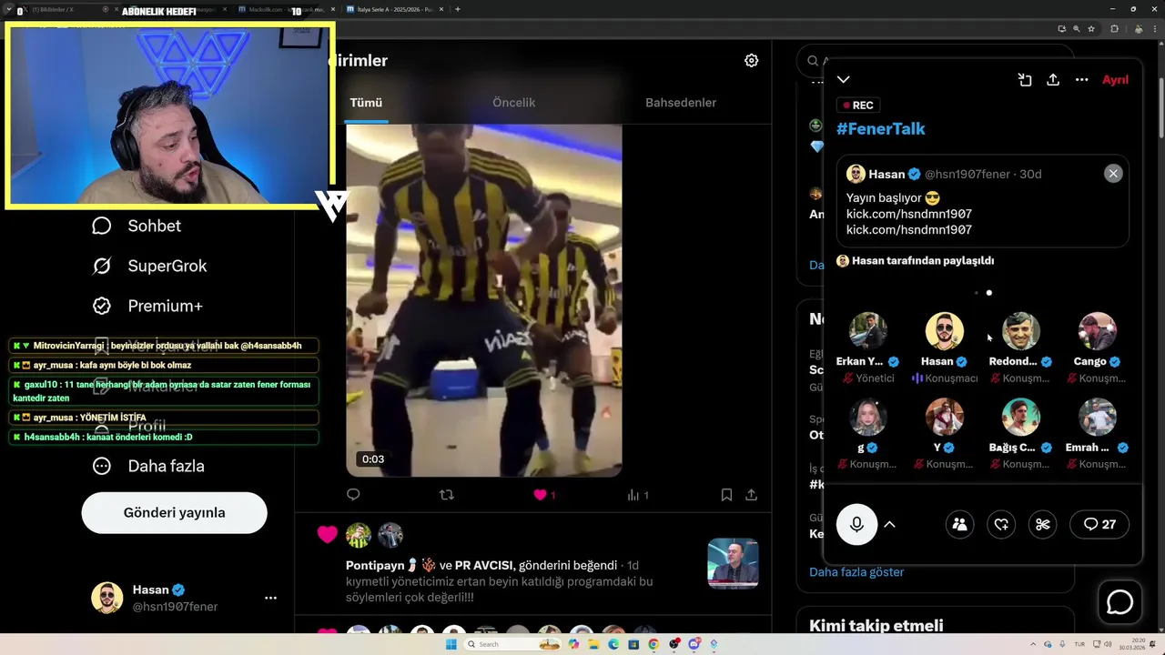
Task: Open the Space more options menu
Action: [1081, 80]
